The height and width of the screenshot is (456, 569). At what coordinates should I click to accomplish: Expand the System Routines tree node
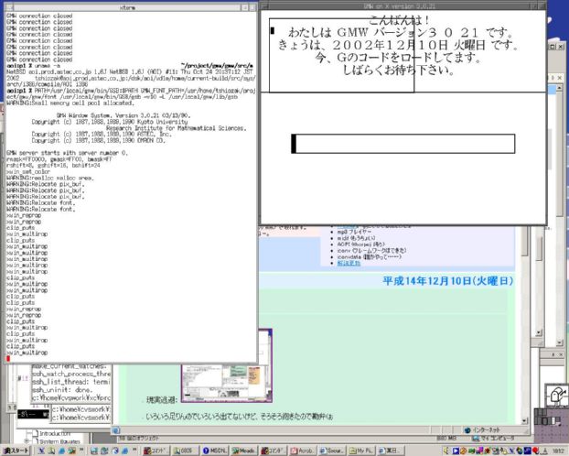click(27, 441)
